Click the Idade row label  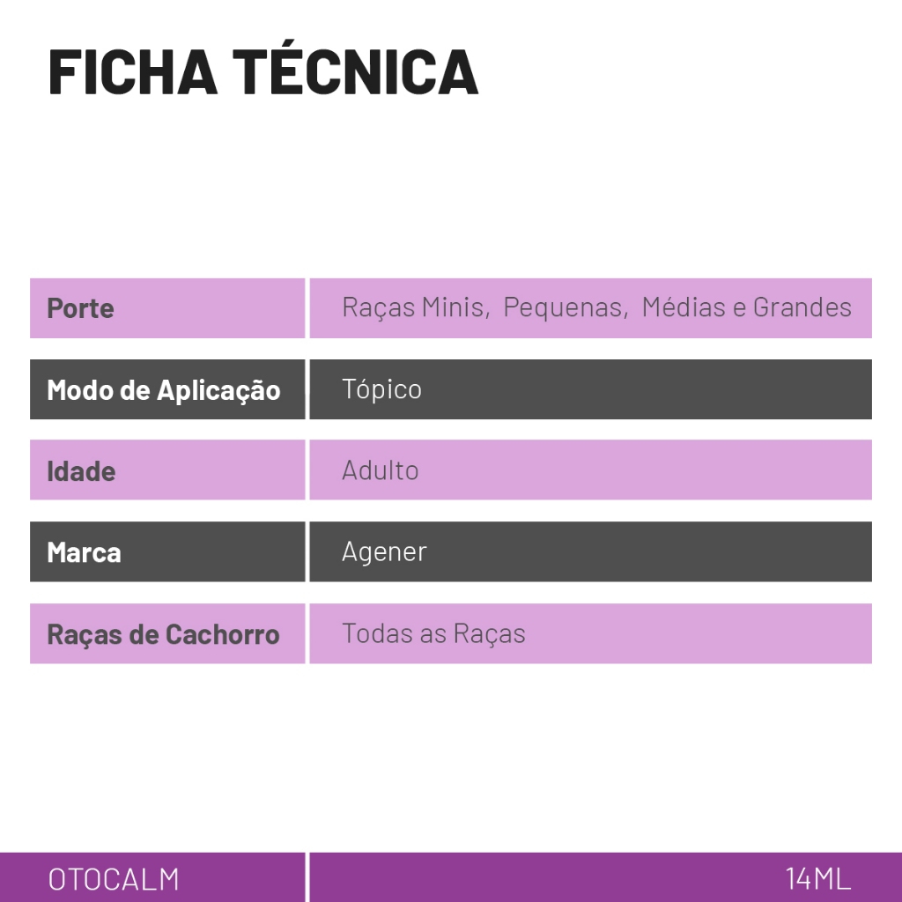click(x=81, y=471)
